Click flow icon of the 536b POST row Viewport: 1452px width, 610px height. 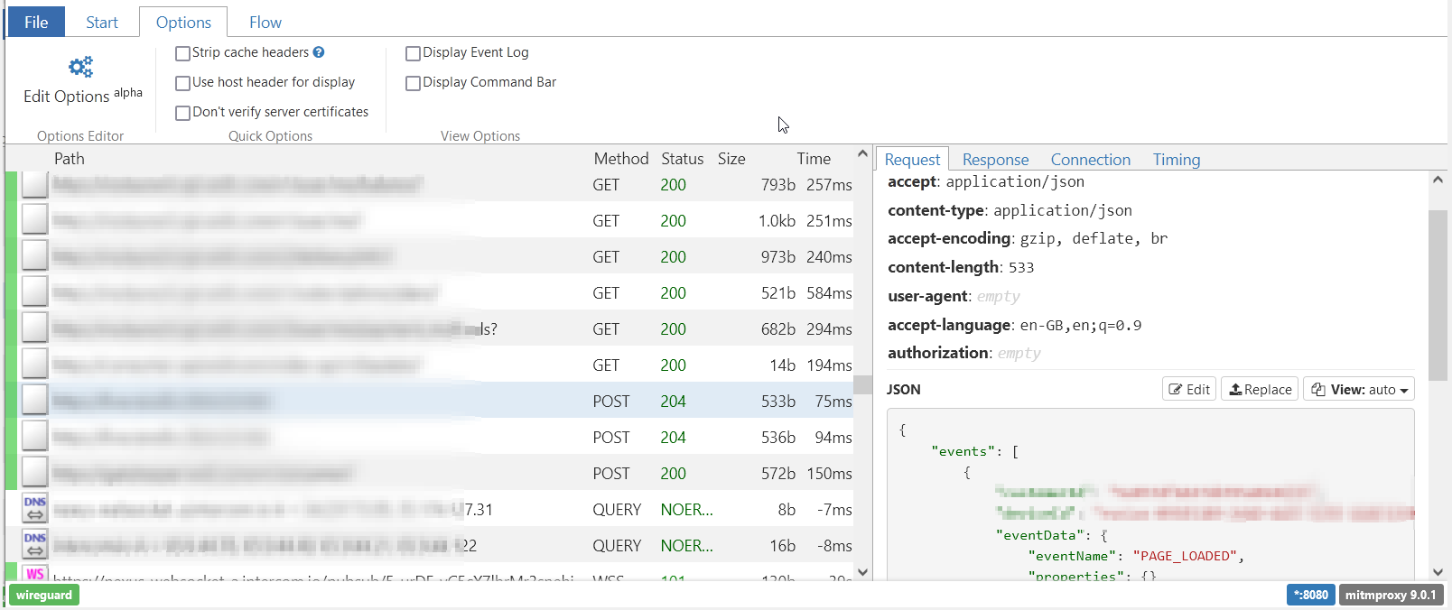35,437
